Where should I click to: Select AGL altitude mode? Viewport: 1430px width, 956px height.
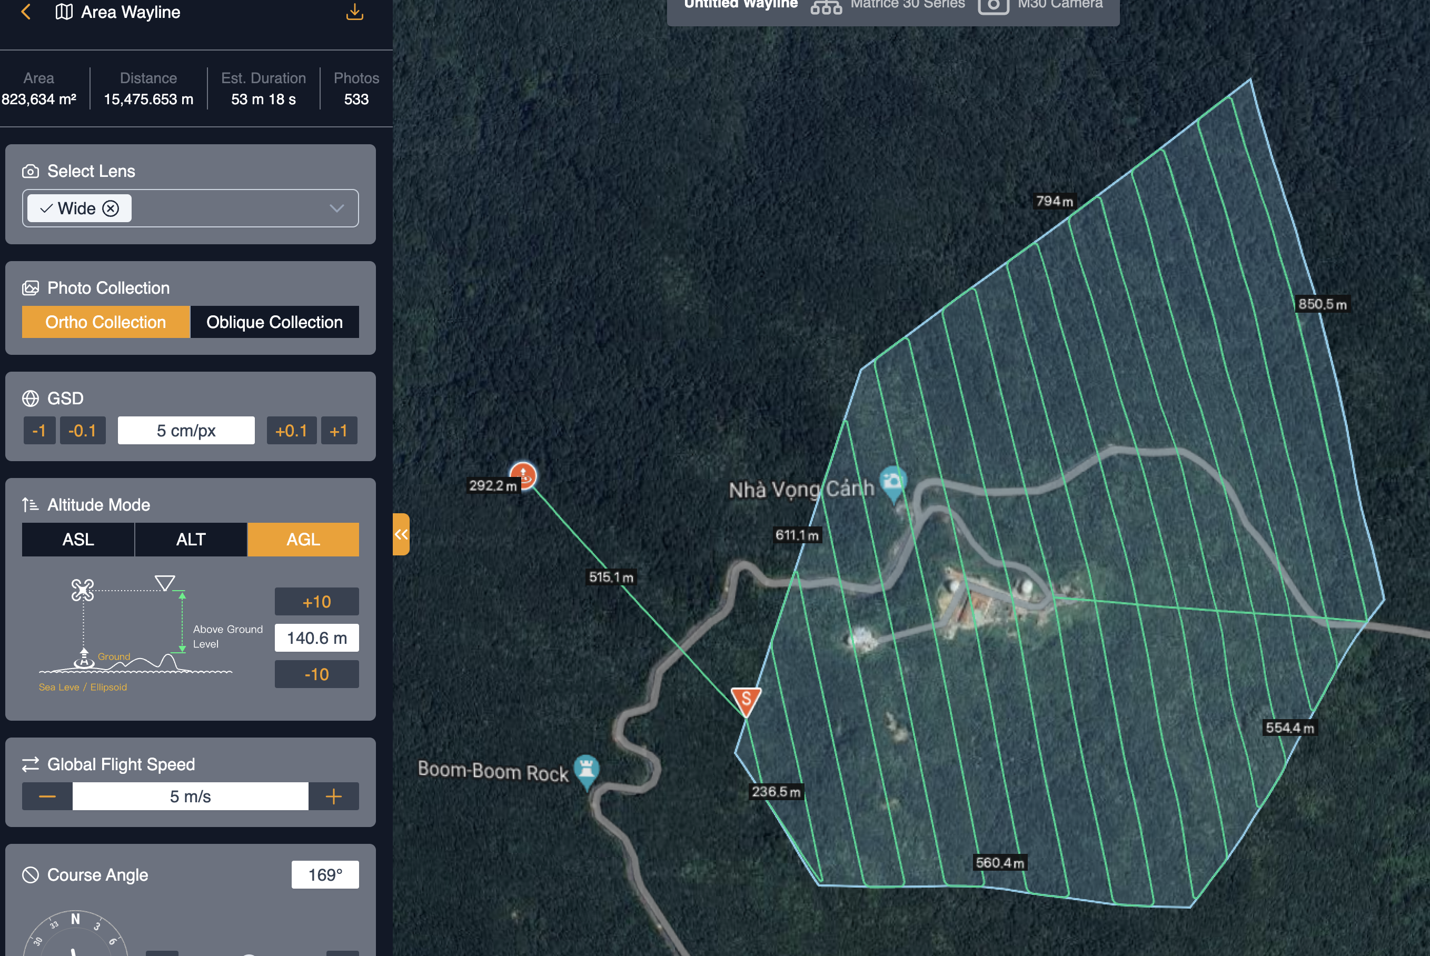coord(303,540)
